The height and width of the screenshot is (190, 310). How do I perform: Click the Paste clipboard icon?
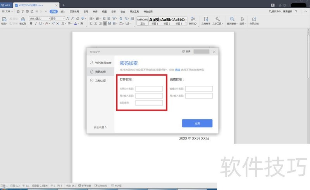[x=4, y=19]
